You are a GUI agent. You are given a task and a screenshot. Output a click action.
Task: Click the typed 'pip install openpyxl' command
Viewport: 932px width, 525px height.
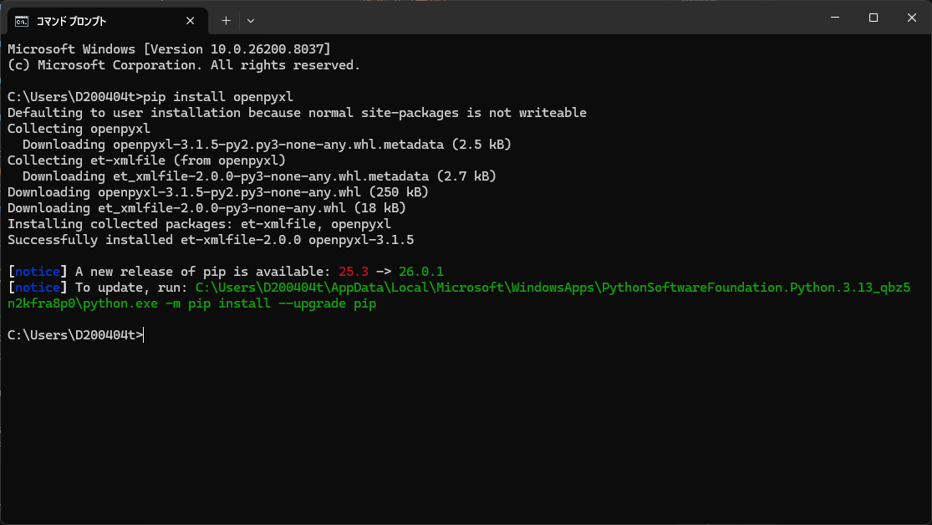coord(218,96)
